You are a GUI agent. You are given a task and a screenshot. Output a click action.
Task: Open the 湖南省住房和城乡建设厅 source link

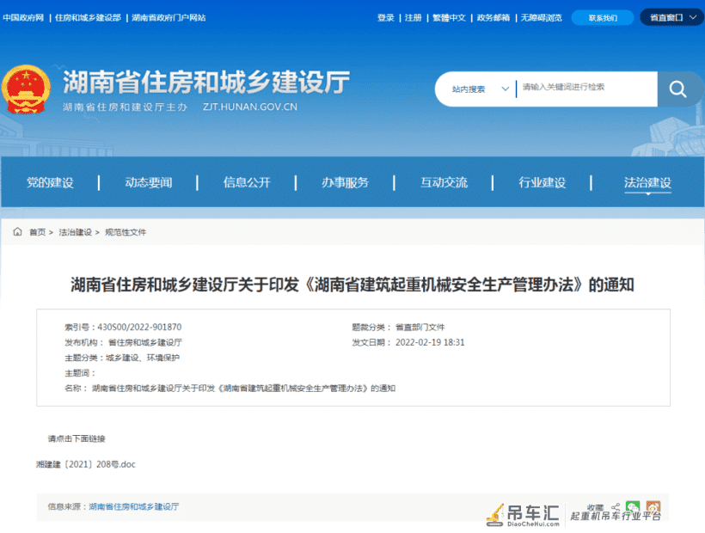(x=134, y=506)
